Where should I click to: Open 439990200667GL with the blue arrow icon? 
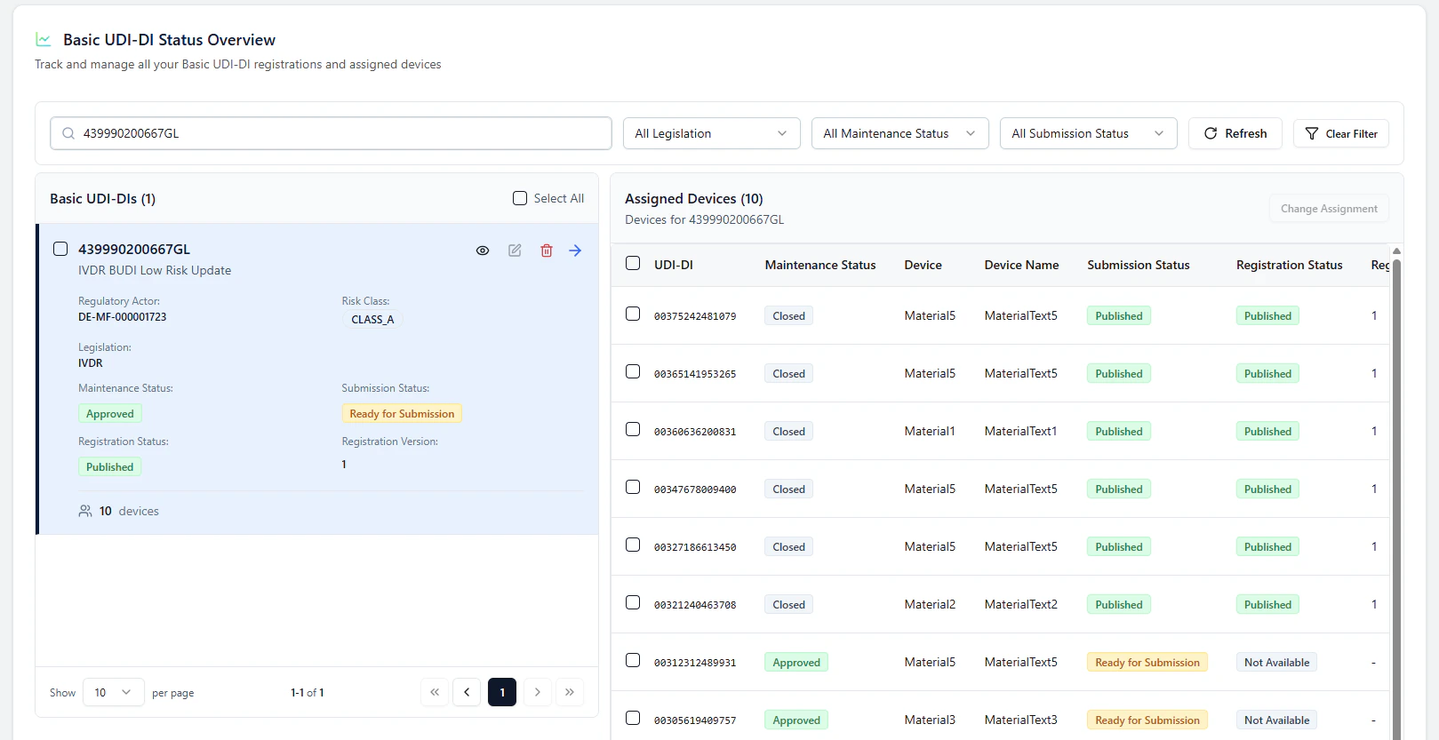[575, 251]
